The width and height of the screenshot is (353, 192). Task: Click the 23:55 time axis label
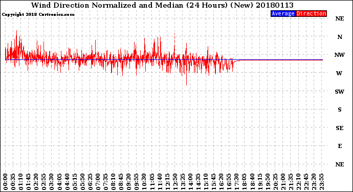click(321, 182)
